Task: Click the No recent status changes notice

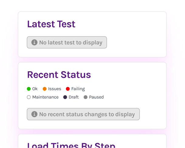Action: coord(87,114)
